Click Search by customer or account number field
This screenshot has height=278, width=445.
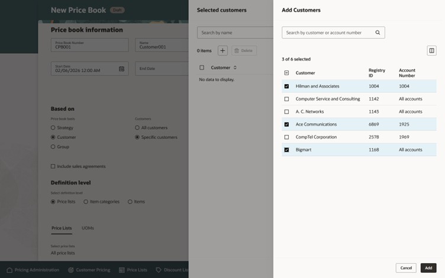[x=333, y=33]
